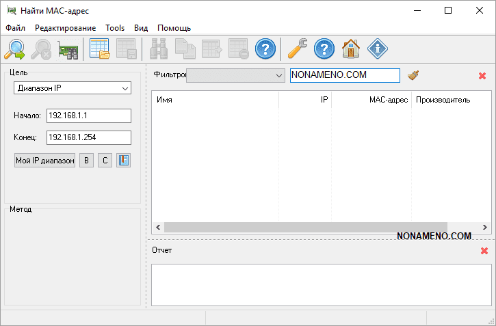Image resolution: width=496 pixels, height=326 pixels.
Task: Open saved results table file
Action: coord(100,49)
